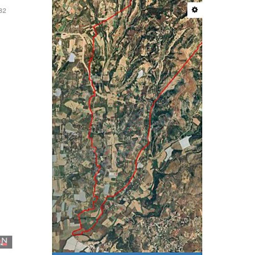
Task: Select the red route at map's top edge
Action: tap(131, 2)
